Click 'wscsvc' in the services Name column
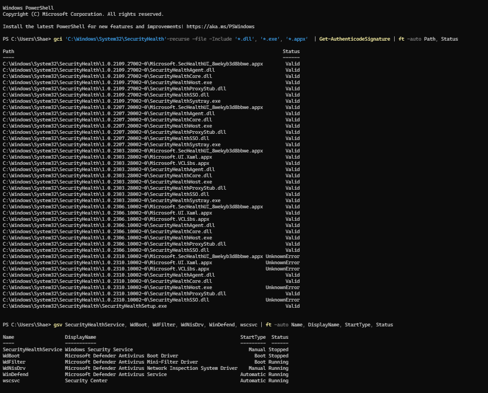This screenshot has width=488, height=393. tap(11, 381)
